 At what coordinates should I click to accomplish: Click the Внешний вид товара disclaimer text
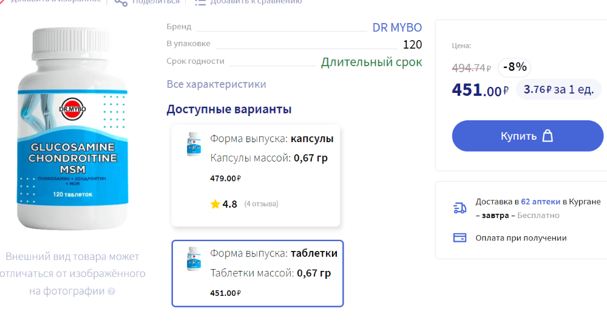coord(72,273)
